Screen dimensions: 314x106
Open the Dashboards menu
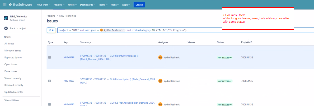pyautogui.click(x=87, y=4)
